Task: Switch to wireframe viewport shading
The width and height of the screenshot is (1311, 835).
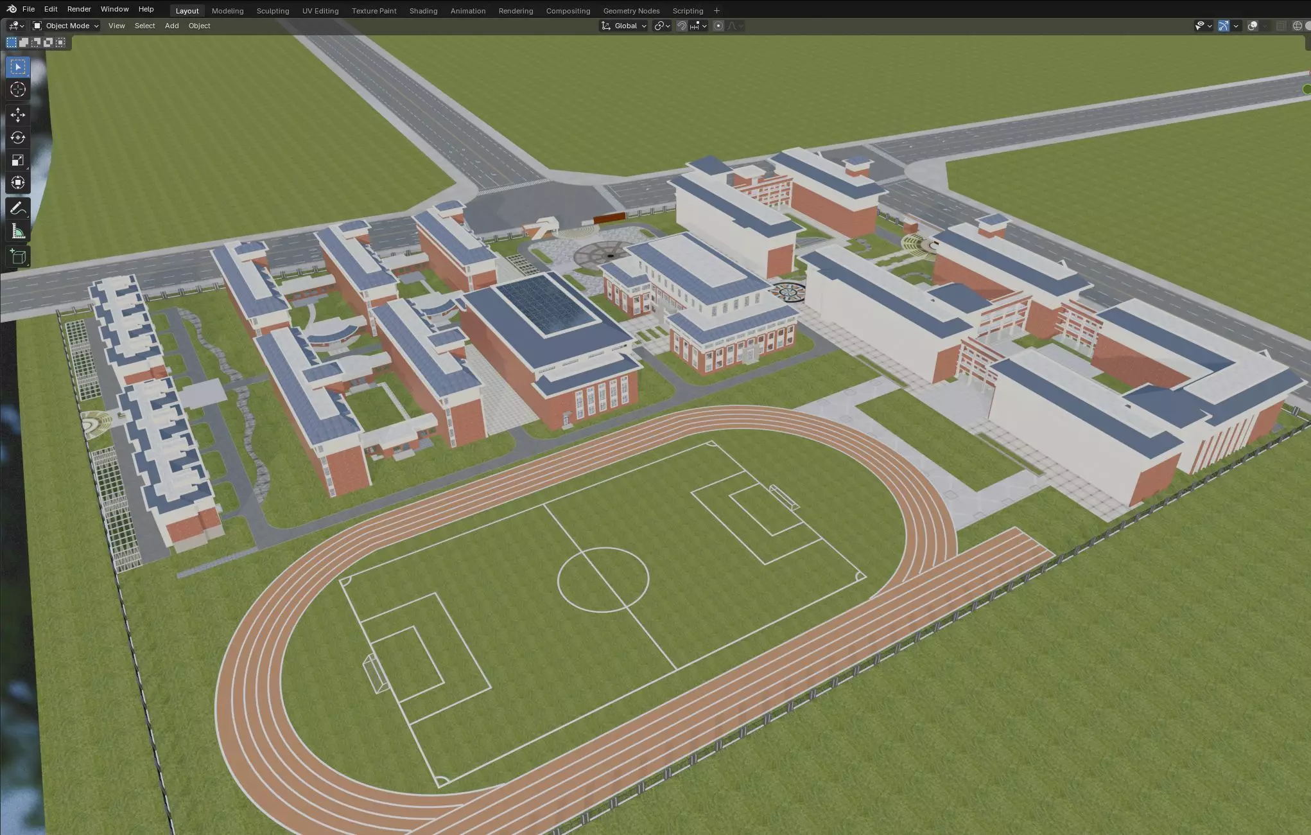Action: [x=1298, y=26]
